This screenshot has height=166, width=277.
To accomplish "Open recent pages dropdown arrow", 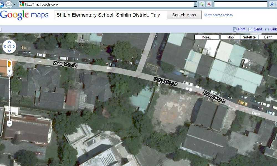I will click(14, 4).
